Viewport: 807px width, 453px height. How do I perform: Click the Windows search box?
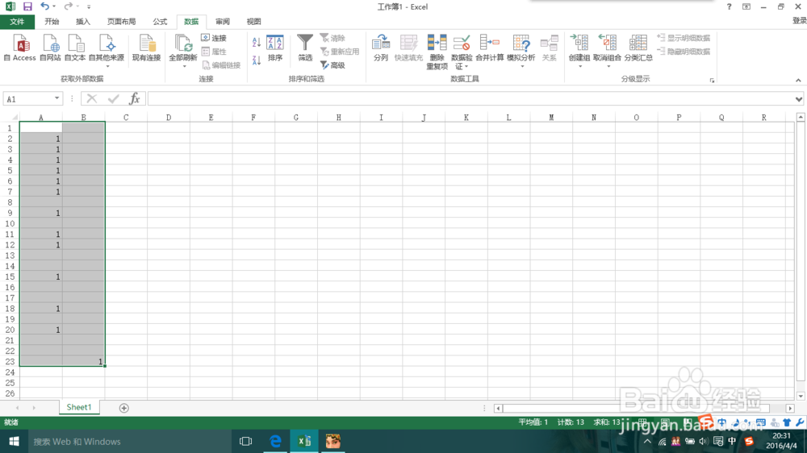click(129, 441)
